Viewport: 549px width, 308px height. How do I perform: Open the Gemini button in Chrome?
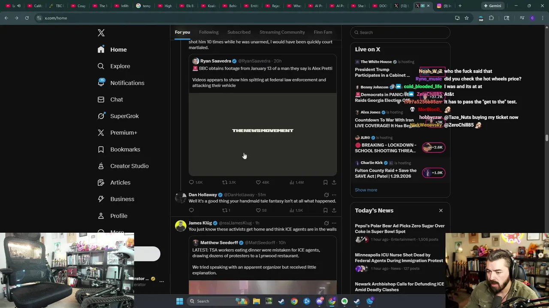coord(492,6)
